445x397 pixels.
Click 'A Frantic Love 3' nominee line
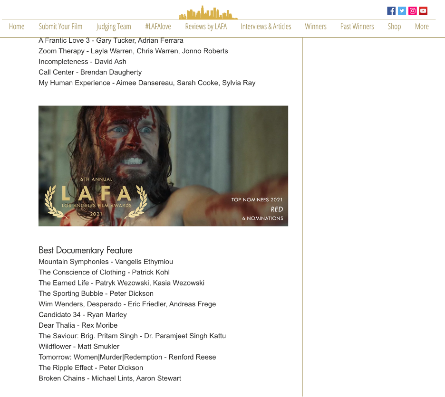click(x=111, y=40)
